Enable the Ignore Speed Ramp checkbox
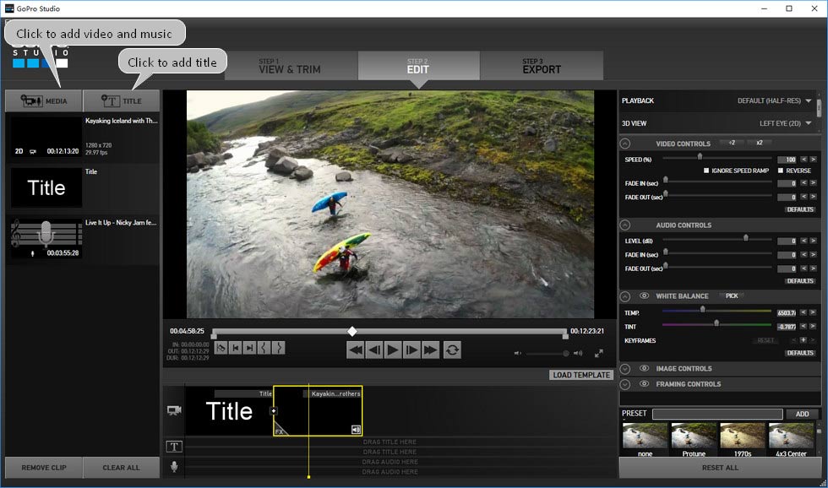This screenshot has width=828, height=488. click(x=706, y=171)
